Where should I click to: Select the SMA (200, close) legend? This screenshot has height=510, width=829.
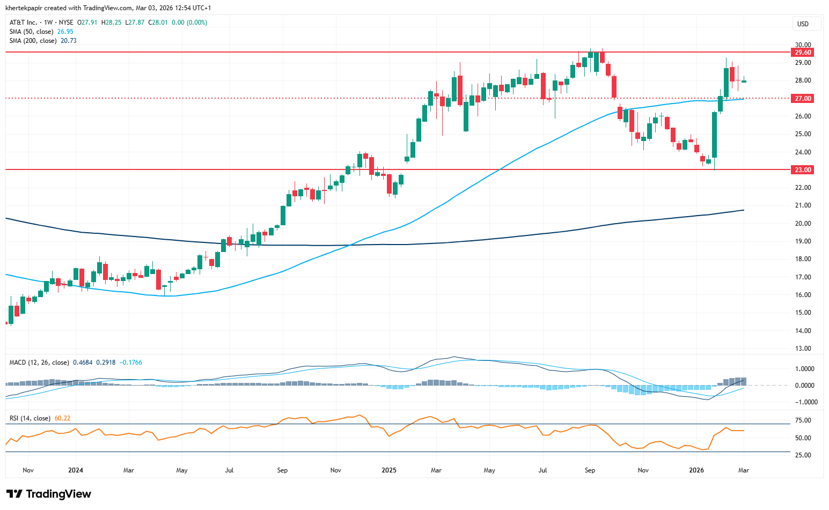33,41
